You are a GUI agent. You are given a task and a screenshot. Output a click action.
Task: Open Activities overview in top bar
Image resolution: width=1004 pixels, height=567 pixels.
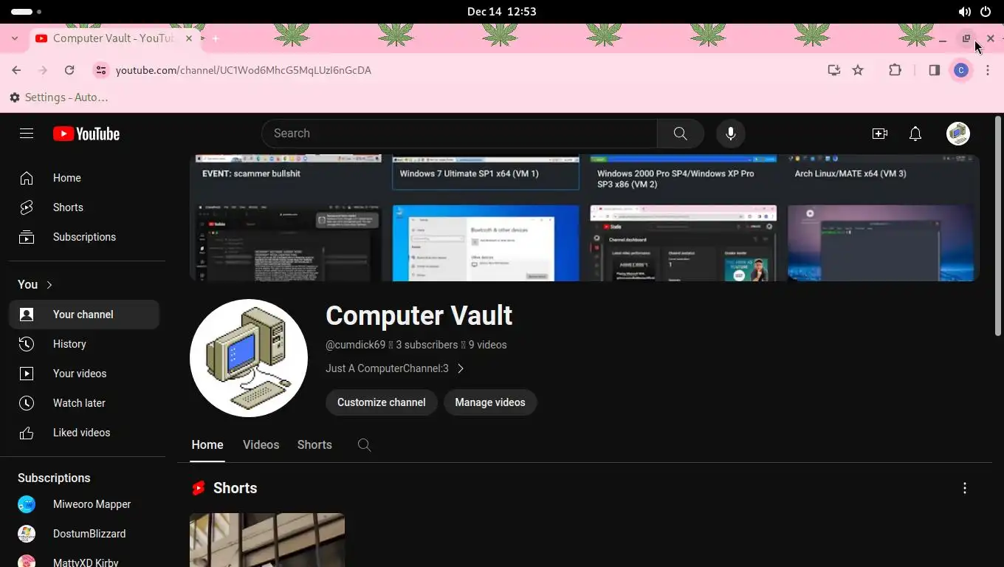pyautogui.click(x=27, y=12)
